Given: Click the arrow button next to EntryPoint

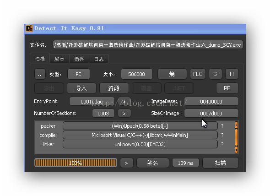Looking at the screenshot, I should click(x=124, y=101).
